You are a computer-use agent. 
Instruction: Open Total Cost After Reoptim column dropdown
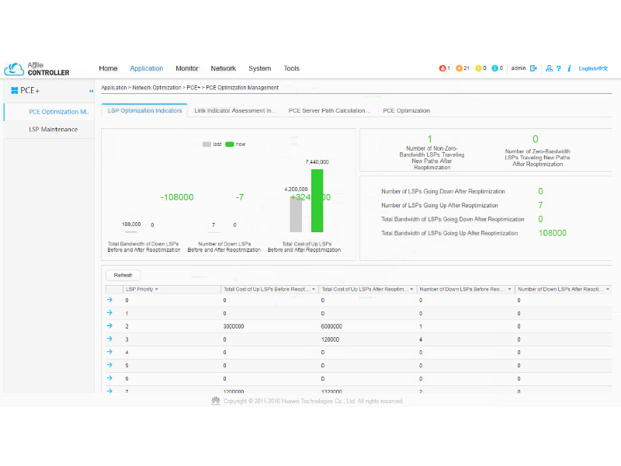(x=411, y=289)
